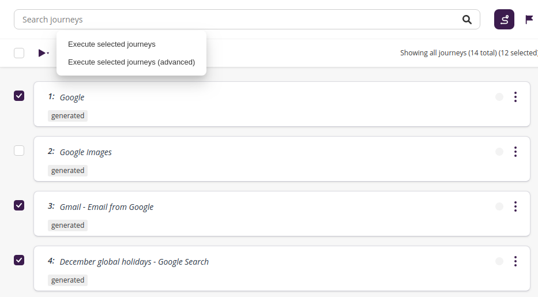Open three-dot menu for Google journey
This screenshot has height=297, width=538.
coord(515,97)
